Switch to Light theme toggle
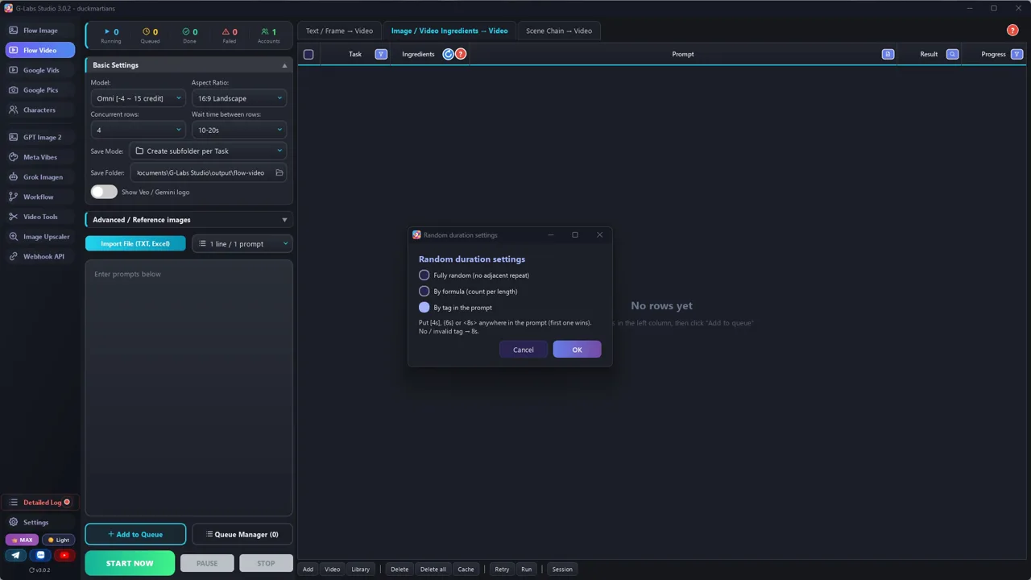 click(59, 540)
